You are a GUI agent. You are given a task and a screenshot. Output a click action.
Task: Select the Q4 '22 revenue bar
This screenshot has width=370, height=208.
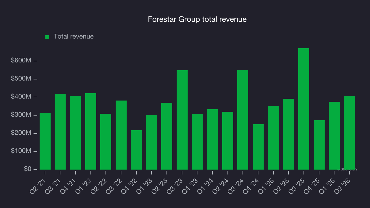tap(136, 150)
